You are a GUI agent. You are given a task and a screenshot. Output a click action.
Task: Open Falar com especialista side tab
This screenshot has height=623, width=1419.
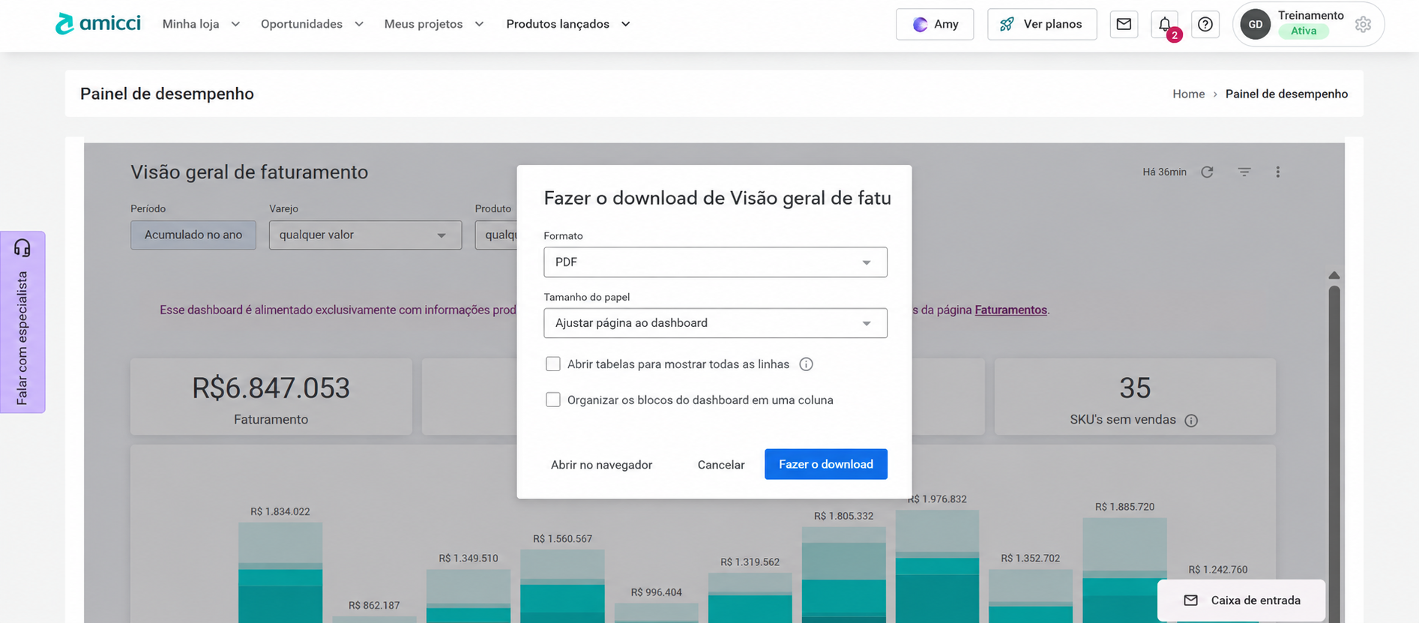tap(22, 322)
